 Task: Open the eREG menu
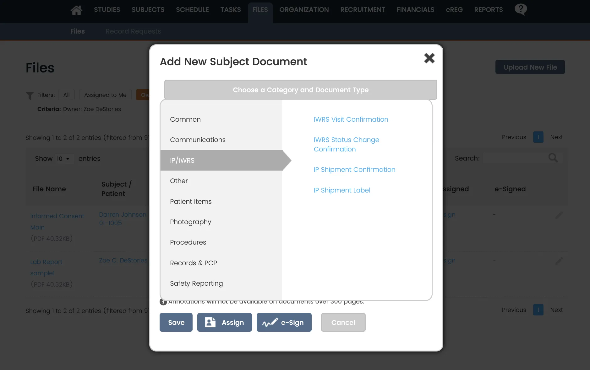point(454,10)
